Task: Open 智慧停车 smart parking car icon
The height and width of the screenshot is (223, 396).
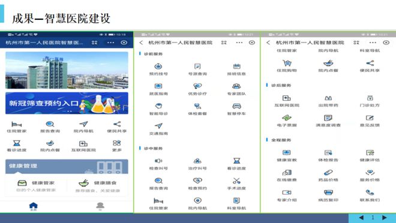Action: pos(236,106)
